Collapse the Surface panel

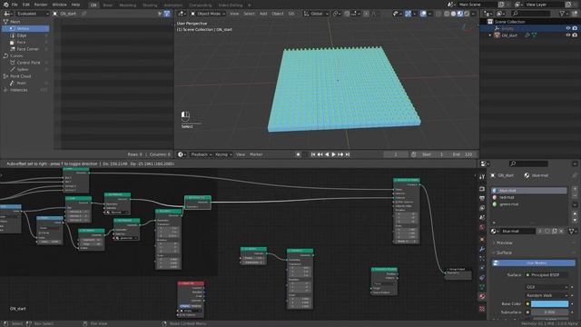[x=504, y=253]
